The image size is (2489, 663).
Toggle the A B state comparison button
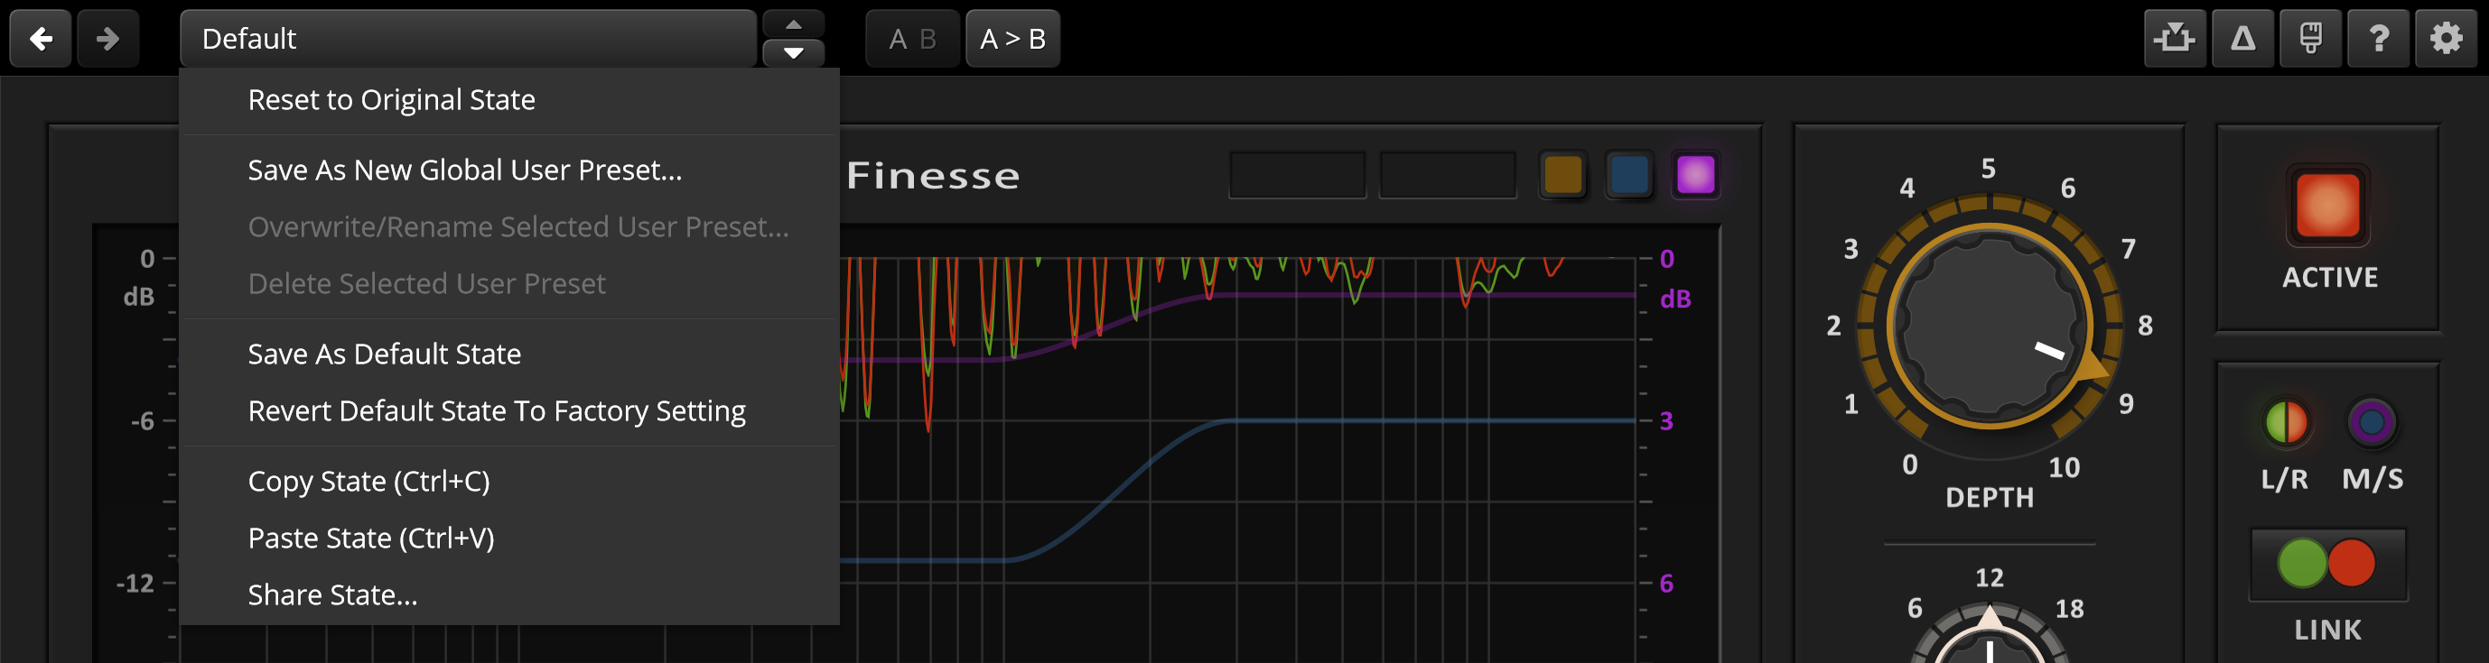[913, 39]
